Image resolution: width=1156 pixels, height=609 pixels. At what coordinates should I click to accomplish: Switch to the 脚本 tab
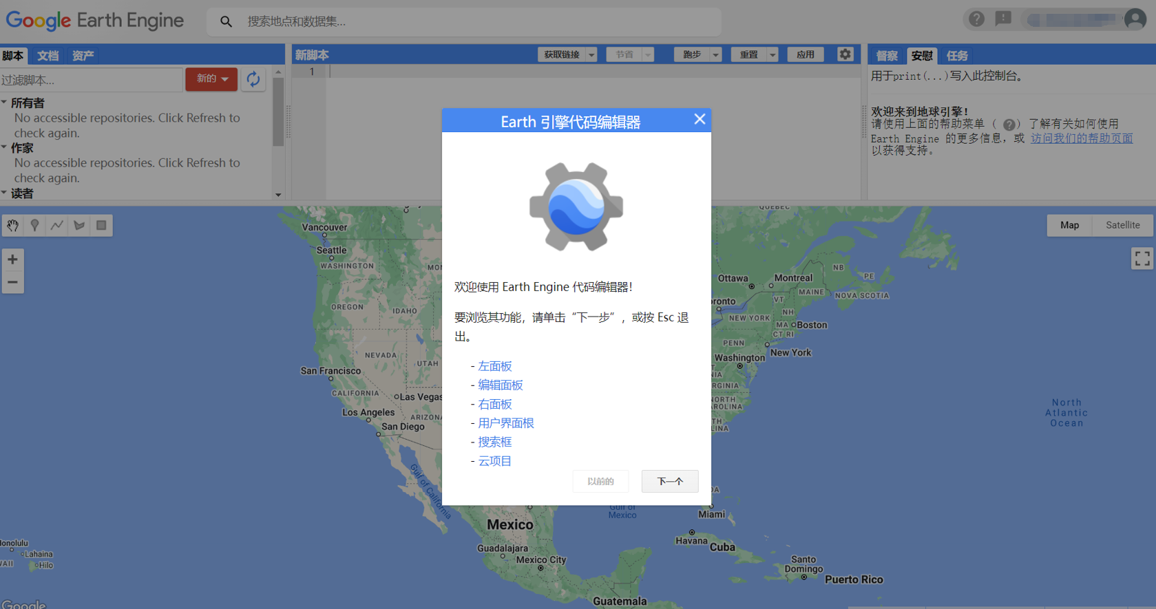12,56
